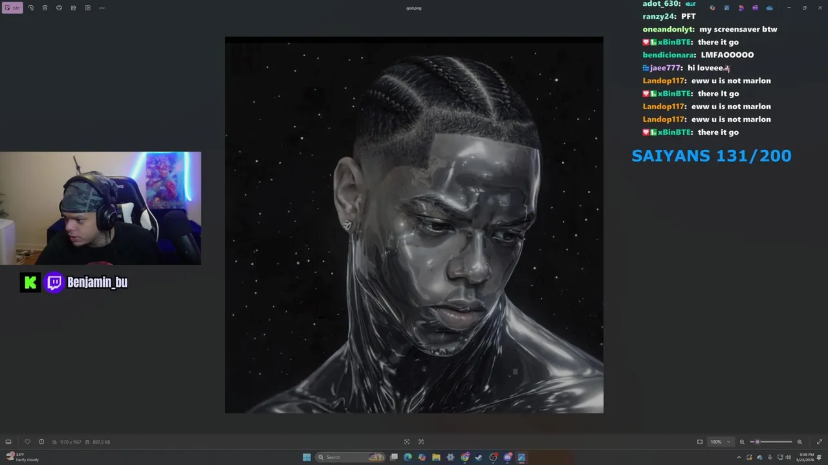Open Task View on the taskbar
The height and width of the screenshot is (465, 828).
[393, 457]
